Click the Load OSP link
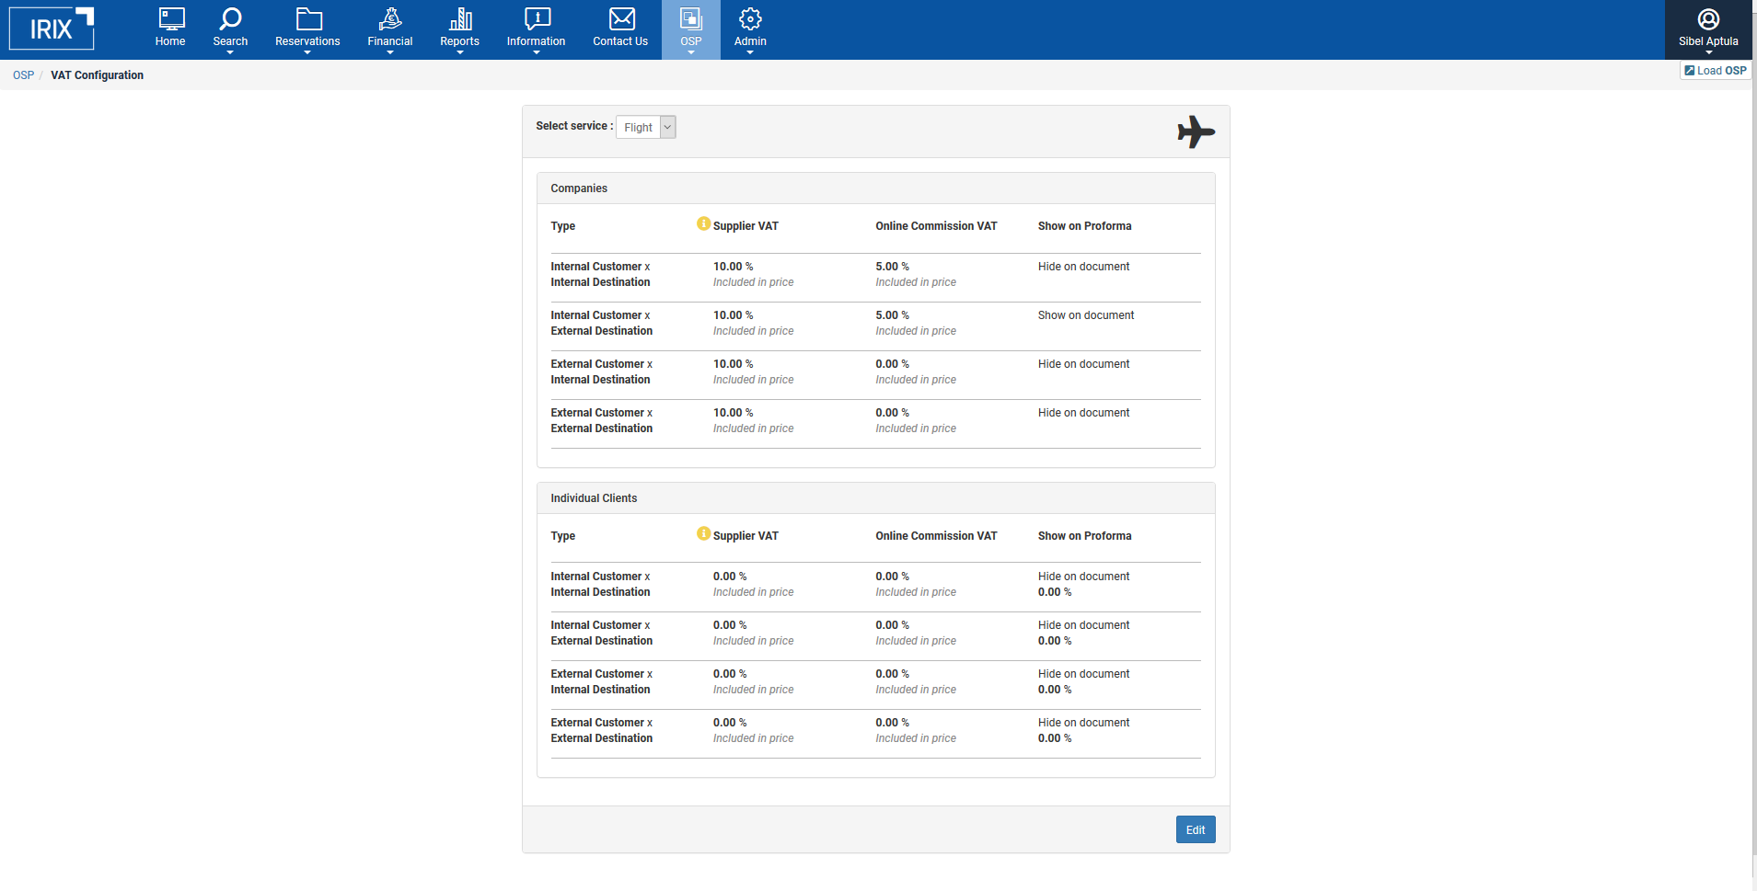 (1716, 71)
